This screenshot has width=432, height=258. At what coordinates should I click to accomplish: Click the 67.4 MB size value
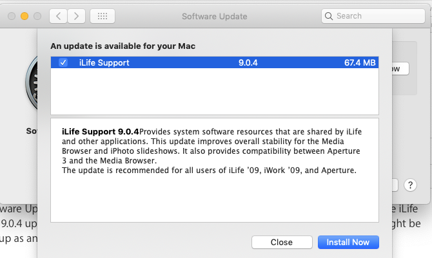(359, 62)
